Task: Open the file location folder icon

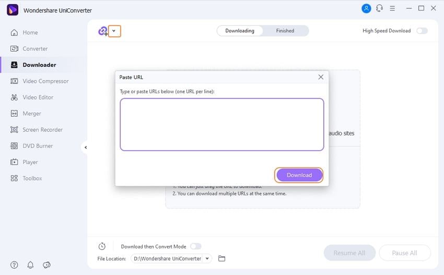Action: click(221, 258)
